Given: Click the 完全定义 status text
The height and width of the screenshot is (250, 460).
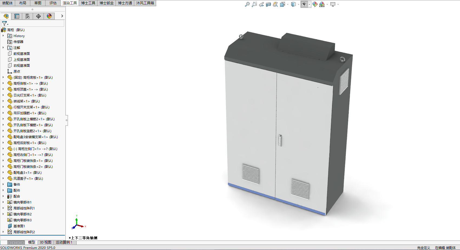Looking at the screenshot, I should tap(424, 248).
